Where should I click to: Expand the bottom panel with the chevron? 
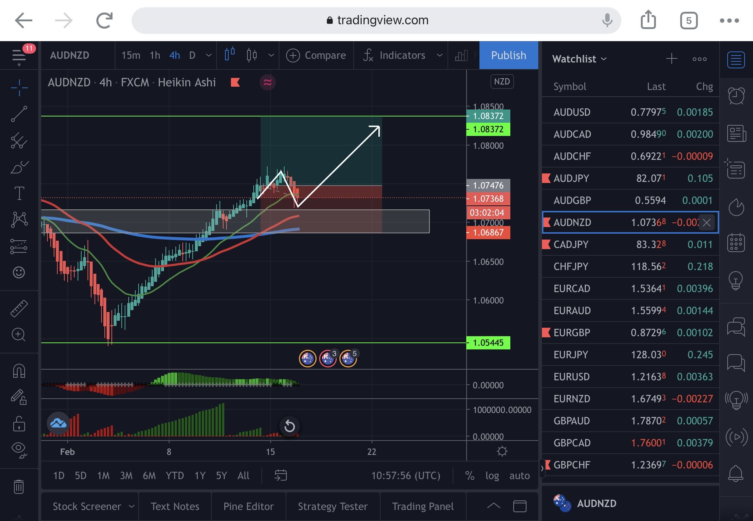tap(493, 506)
